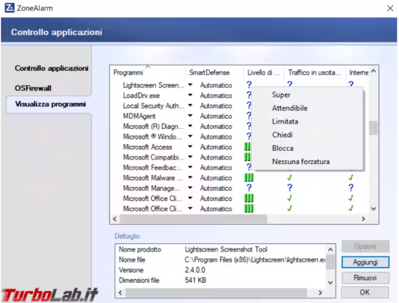
Task: Click Internet question mark for Microsoft Manage row
Action: tap(351, 188)
